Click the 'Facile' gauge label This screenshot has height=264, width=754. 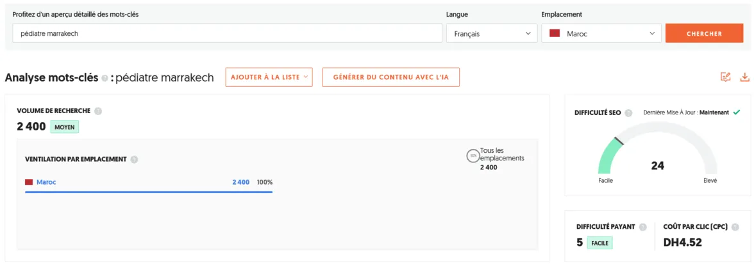click(605, 181)
